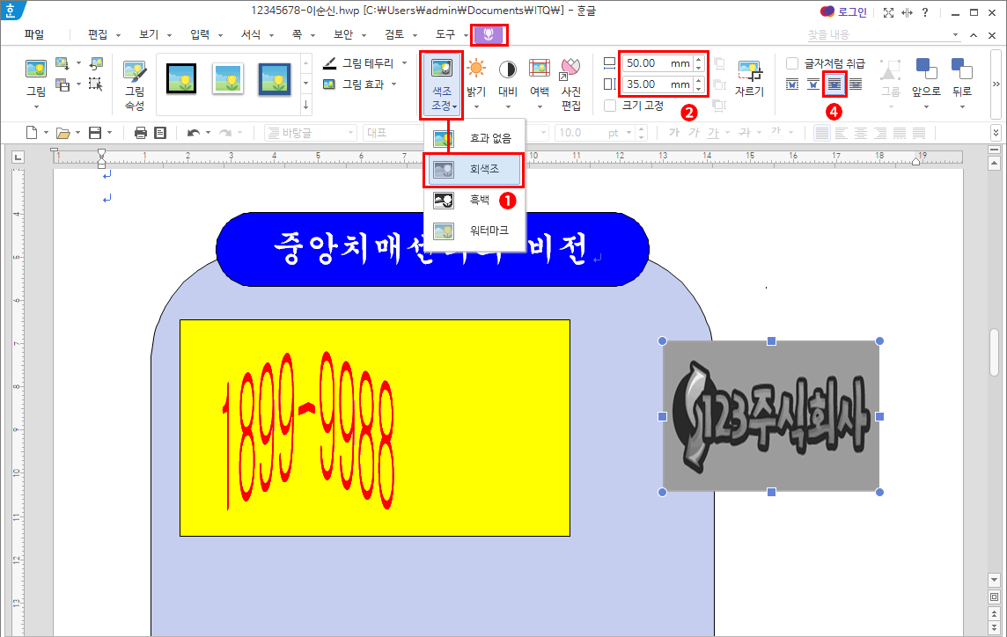Click the open folder icon
This screenshot has width=1007, height=637.
(63, 133)
